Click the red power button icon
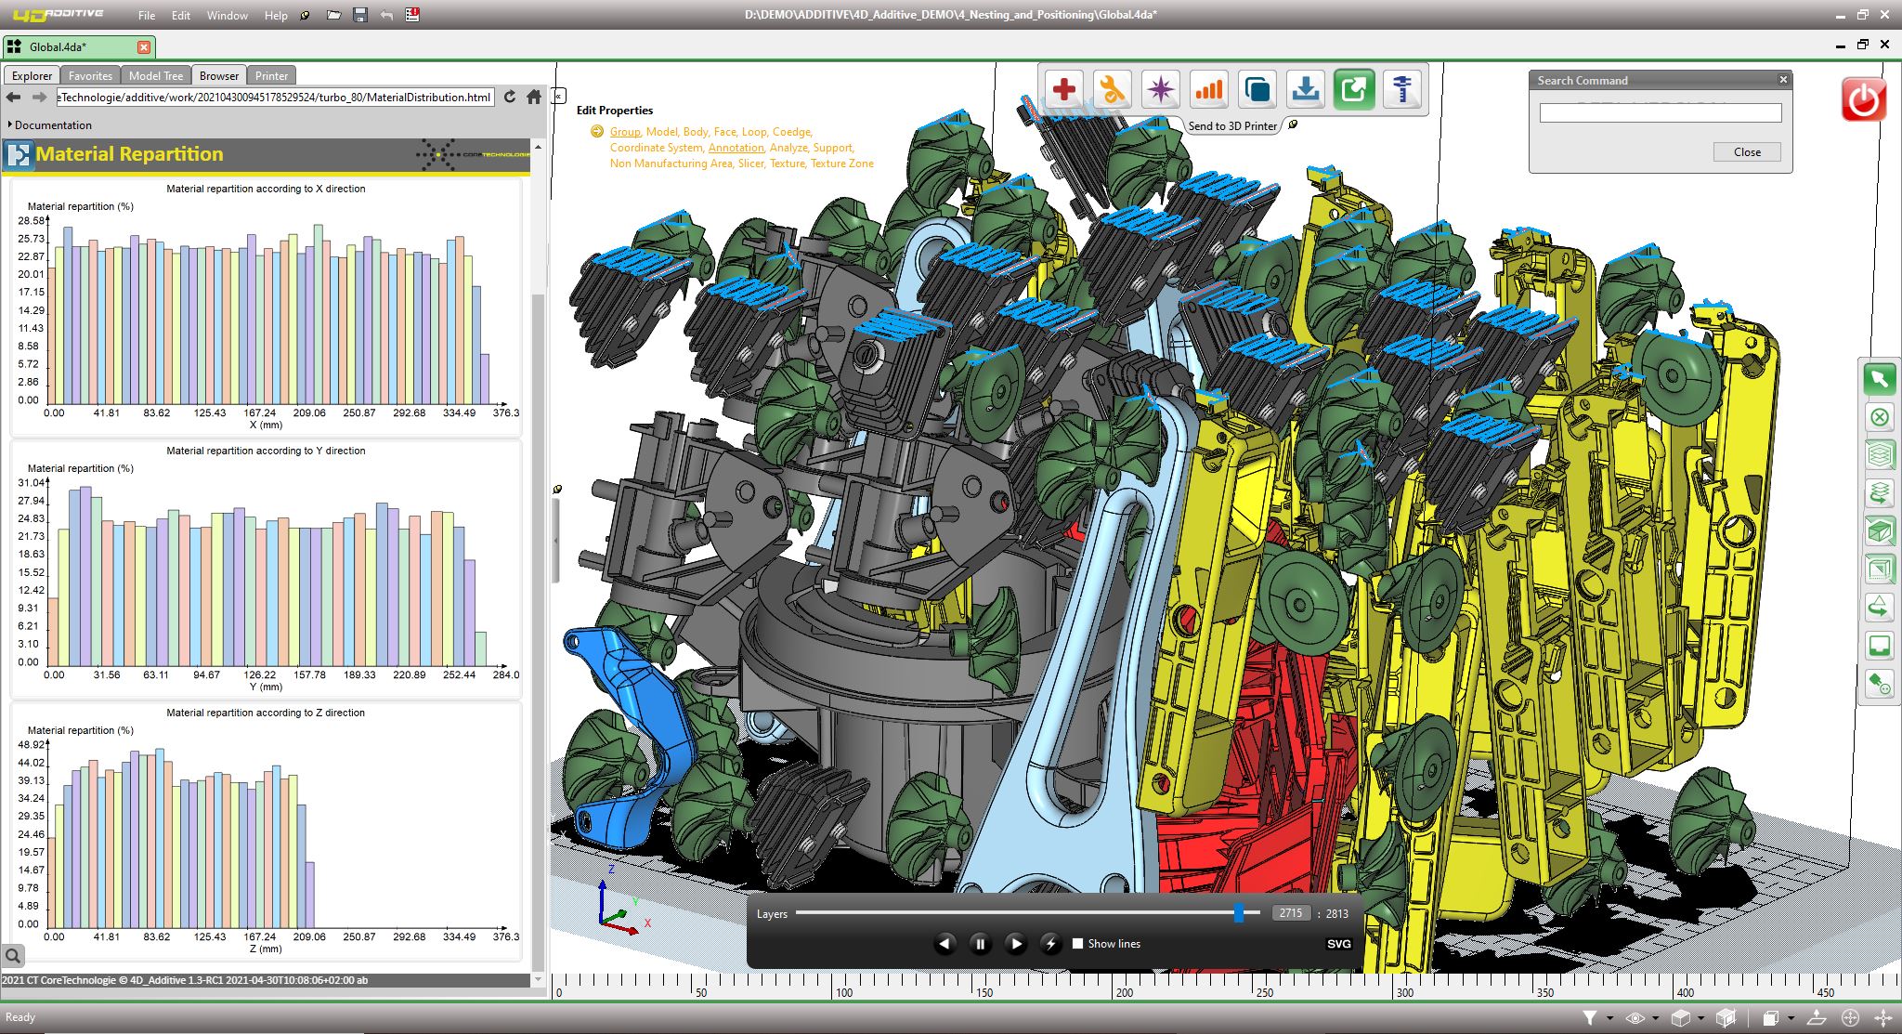1902x1034 pixels. point(1863,99)
